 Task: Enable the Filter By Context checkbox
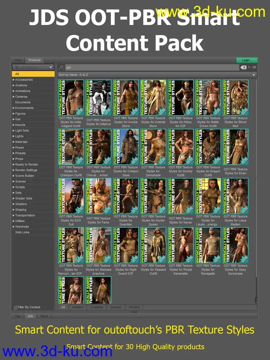[x=15, y=307]
